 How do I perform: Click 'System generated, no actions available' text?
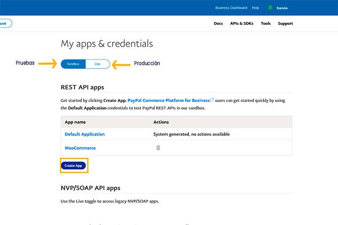[x=191, y=134]
